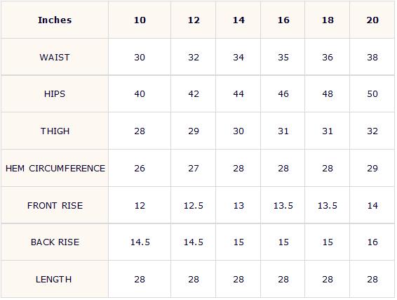Select the size 10 column header
The width and height of the screenshot is (397, 300).
click(140, 20)
